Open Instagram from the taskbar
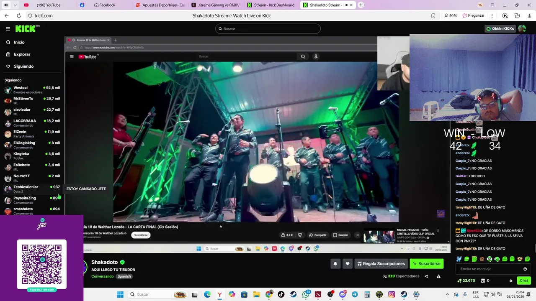The width and height of the screenshot is (536, 301). click(392, 294)
